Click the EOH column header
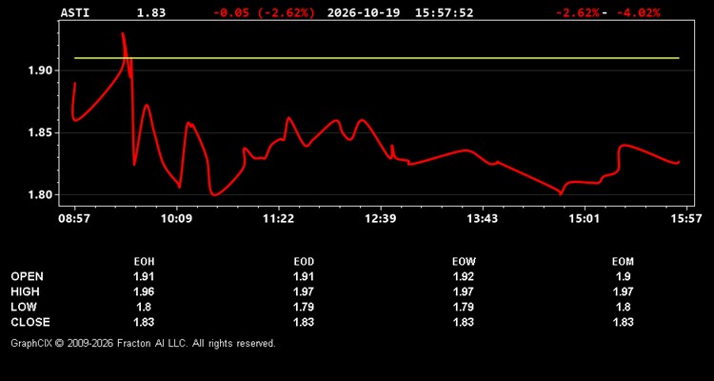 click(144, 262)
